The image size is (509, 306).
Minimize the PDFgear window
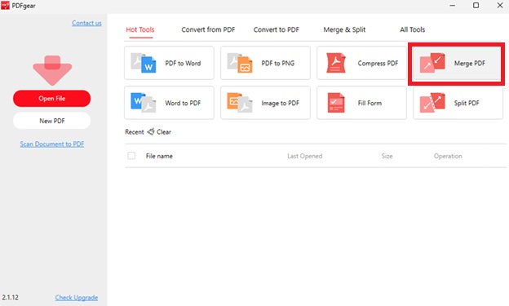452,6
